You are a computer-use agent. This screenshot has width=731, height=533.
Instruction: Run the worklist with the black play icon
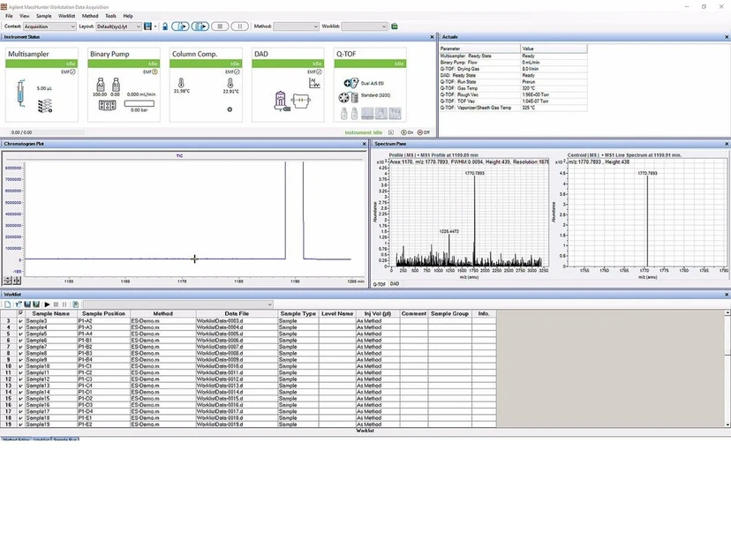pyautogui.click(x=47, y=304)
